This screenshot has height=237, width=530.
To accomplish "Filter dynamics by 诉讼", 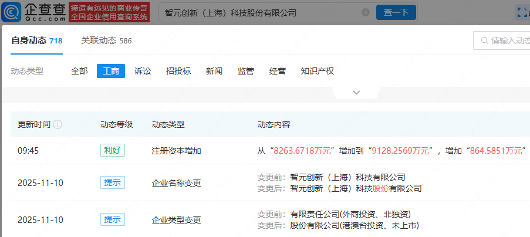I will pos(143,71).
